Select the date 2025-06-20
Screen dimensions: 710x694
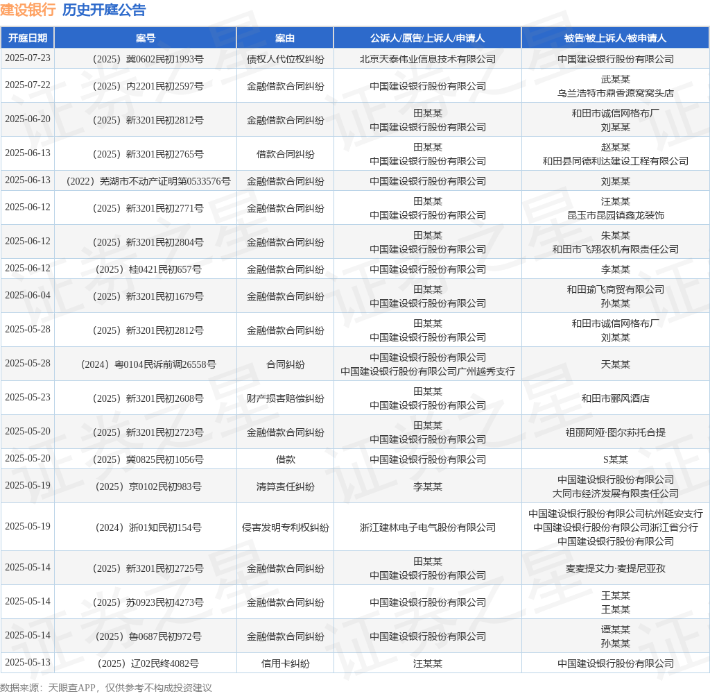coord(28,119)
